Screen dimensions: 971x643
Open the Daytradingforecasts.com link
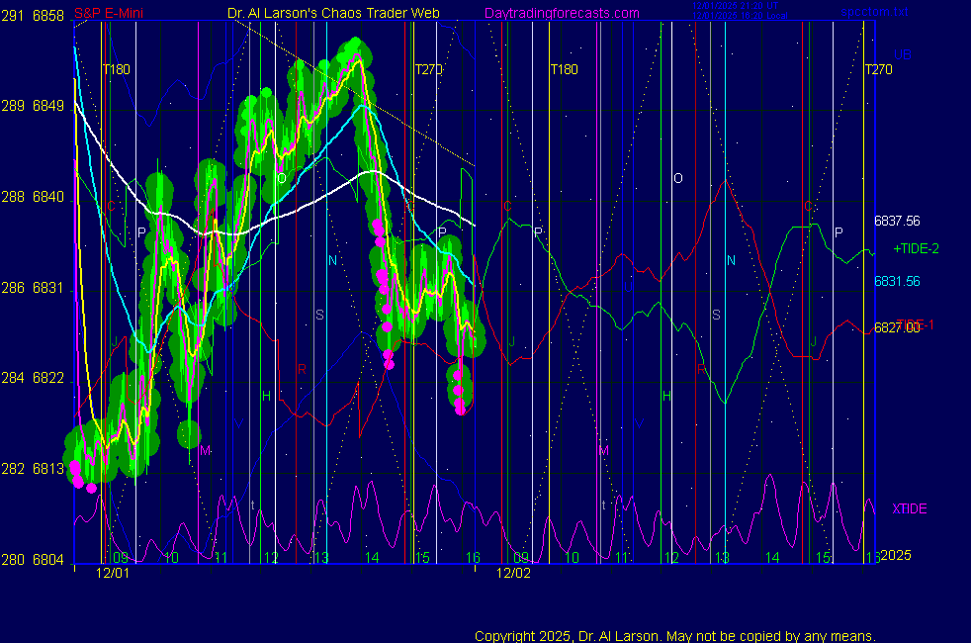tap(561, 13)
